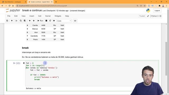
Task: Click the run-cell icon beside In [2]
Action: 24,63
